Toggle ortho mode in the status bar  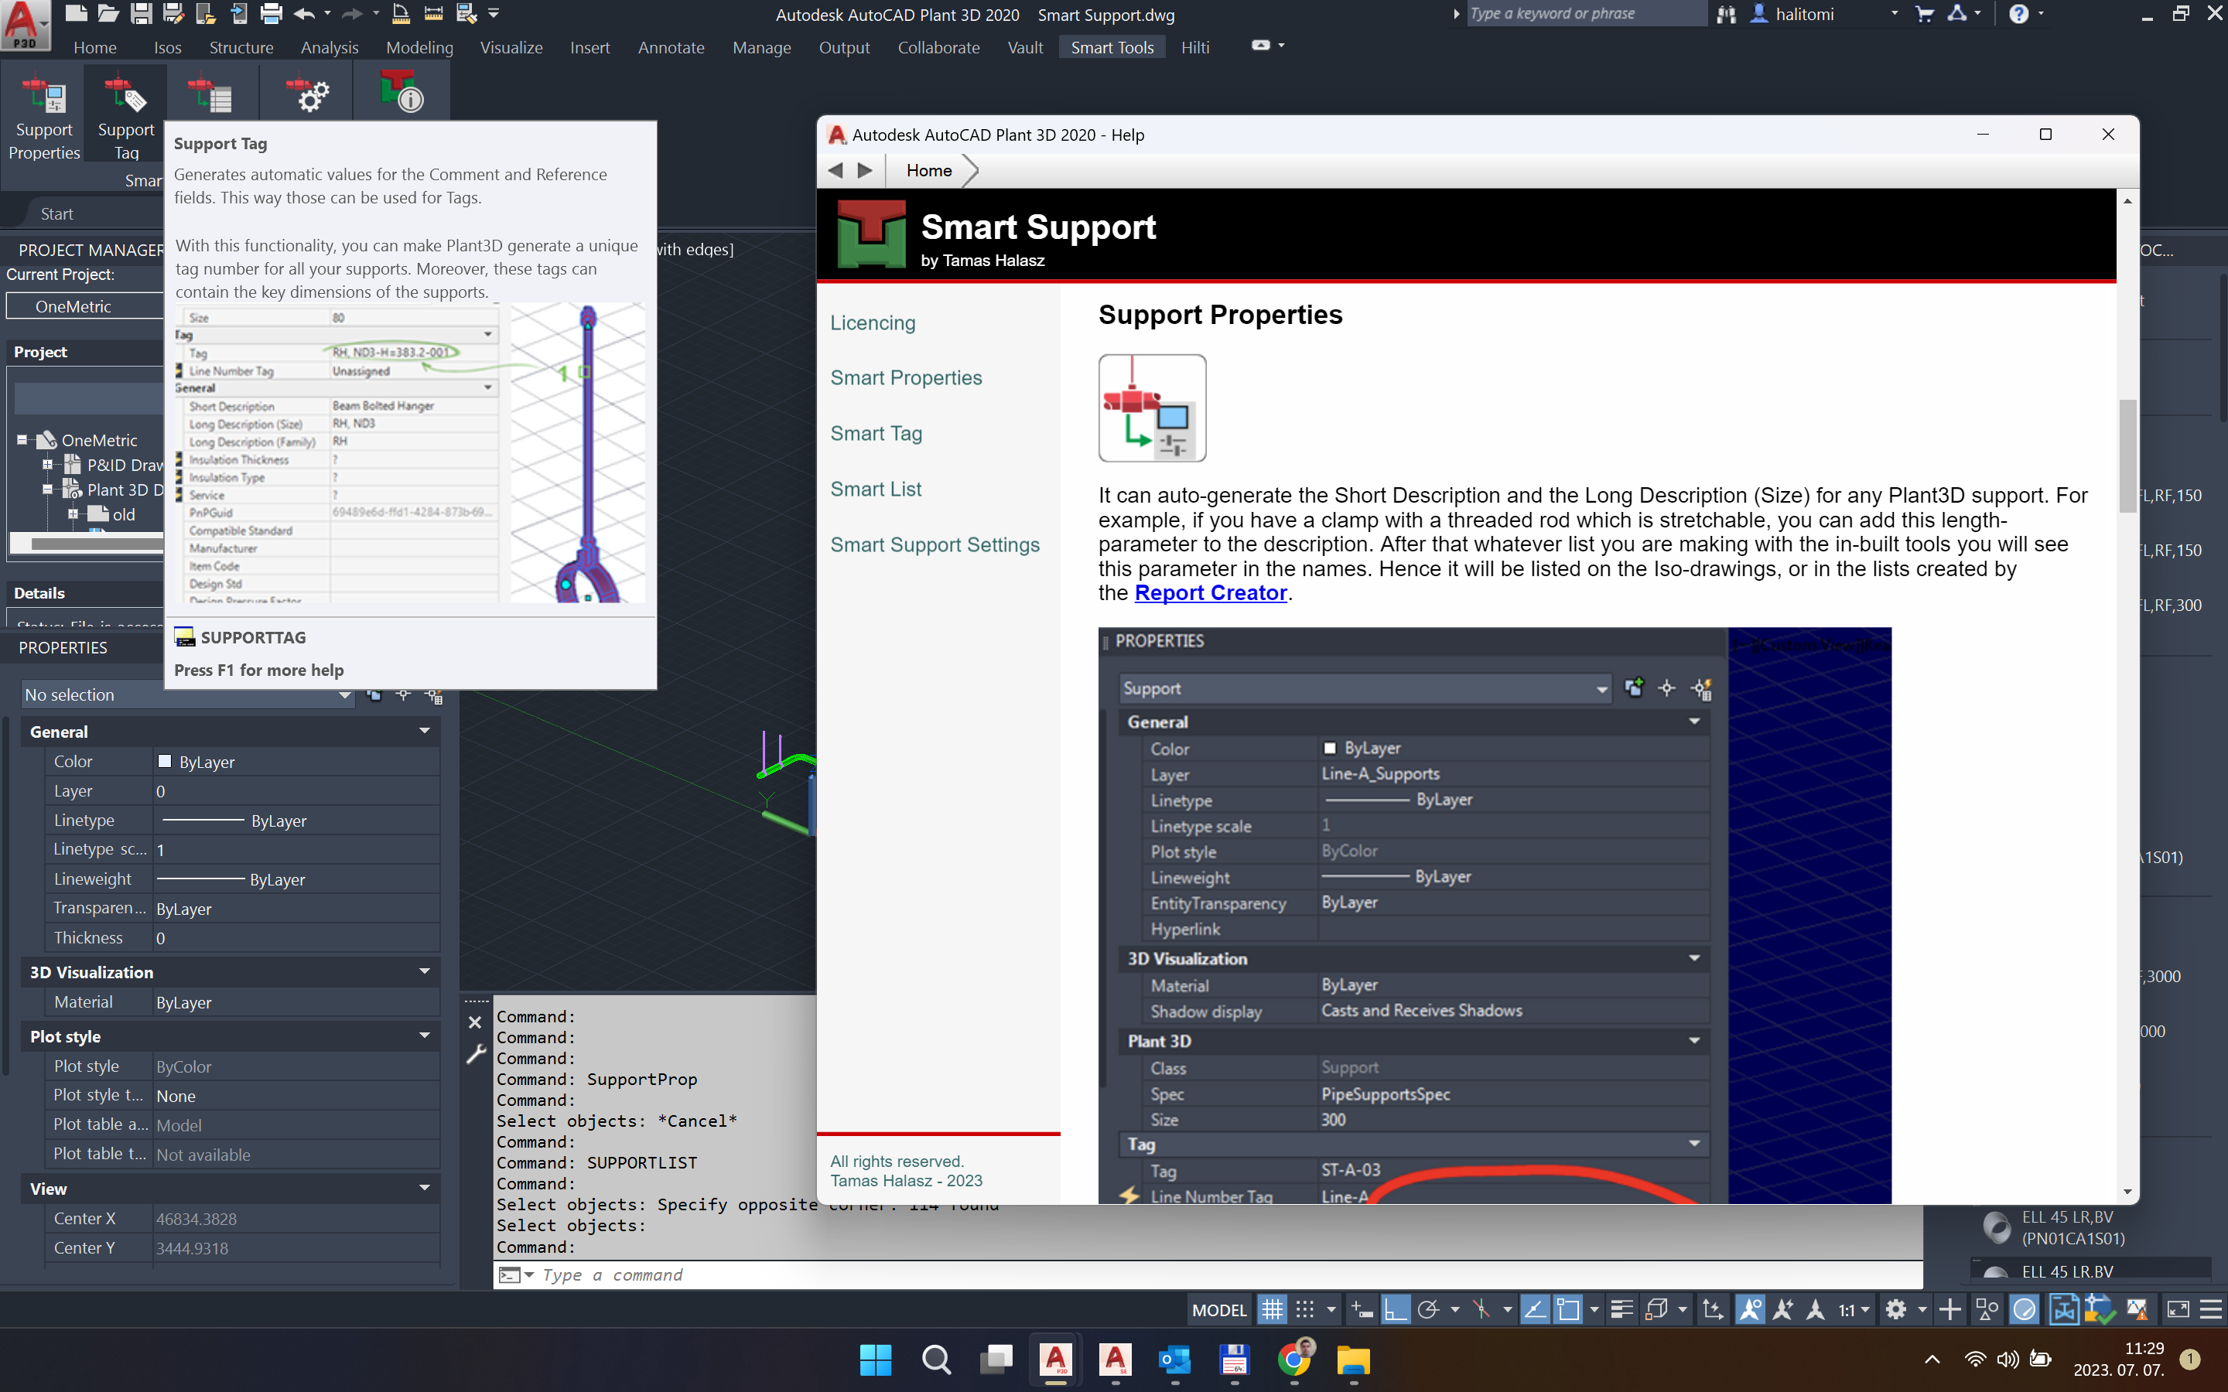pos(1395,1309)
